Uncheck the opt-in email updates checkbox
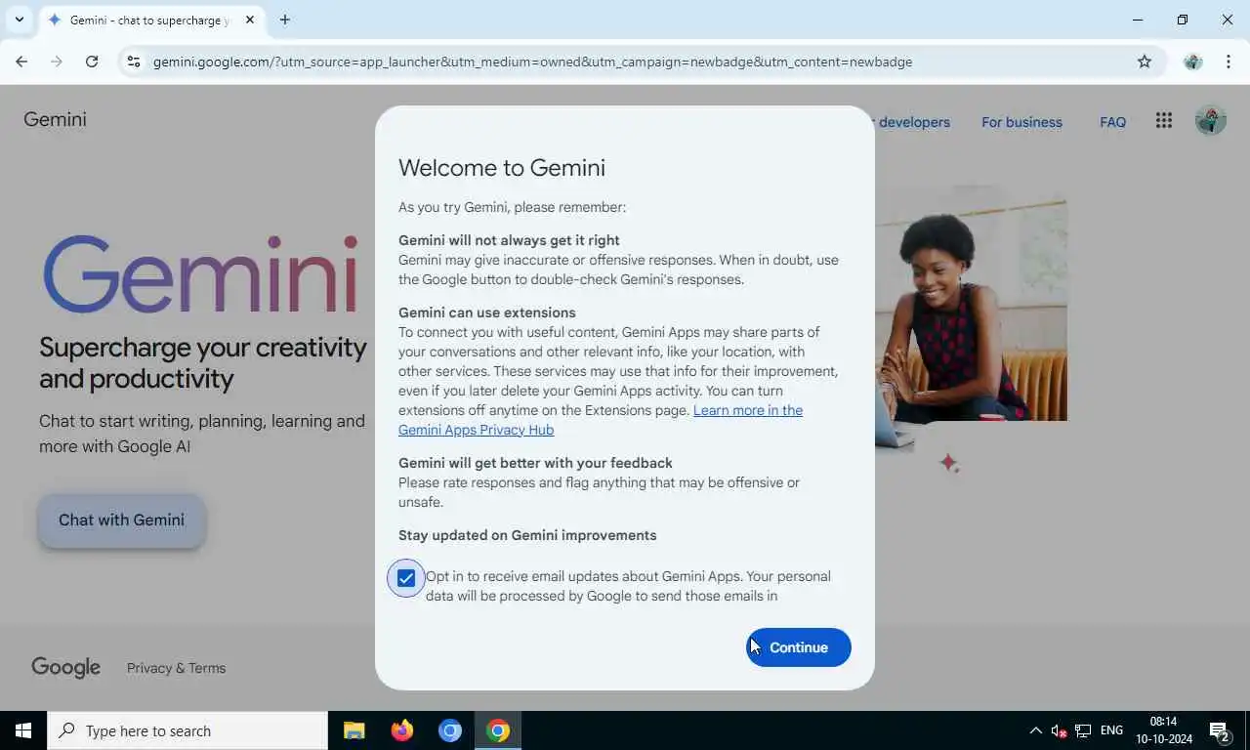1250x750 pixels. [406, 578]
